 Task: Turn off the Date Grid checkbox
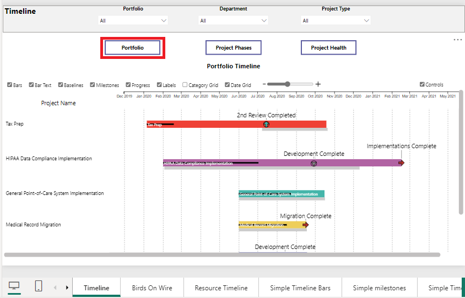coord(227,85)
